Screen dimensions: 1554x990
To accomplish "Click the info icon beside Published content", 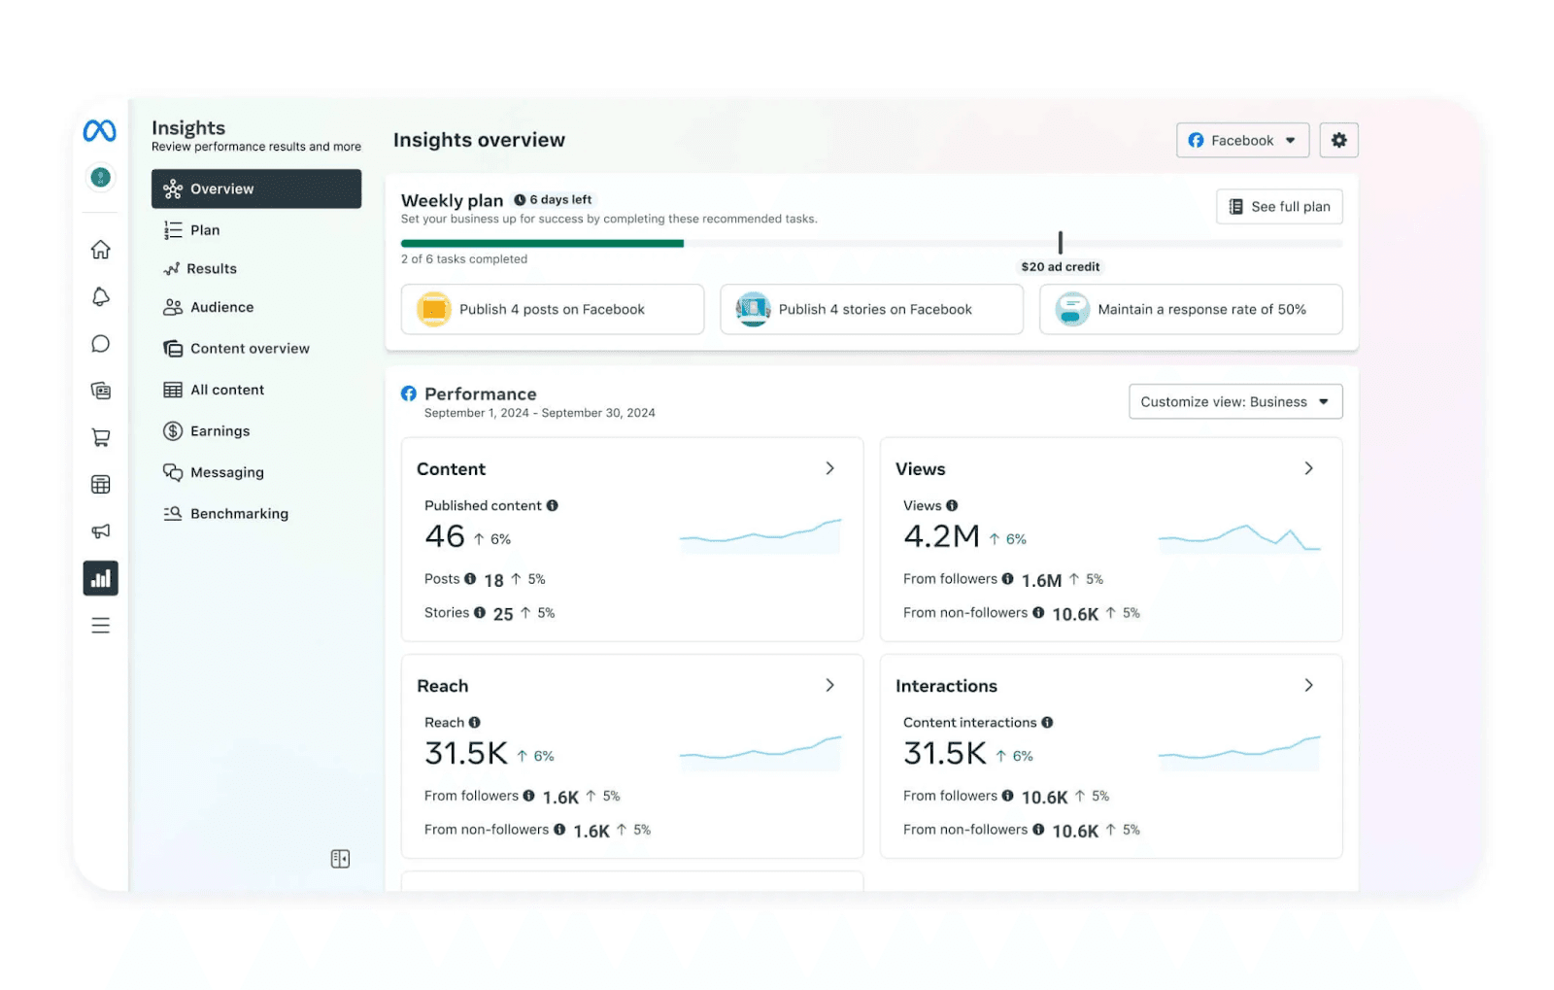I will tap(552, 505).
